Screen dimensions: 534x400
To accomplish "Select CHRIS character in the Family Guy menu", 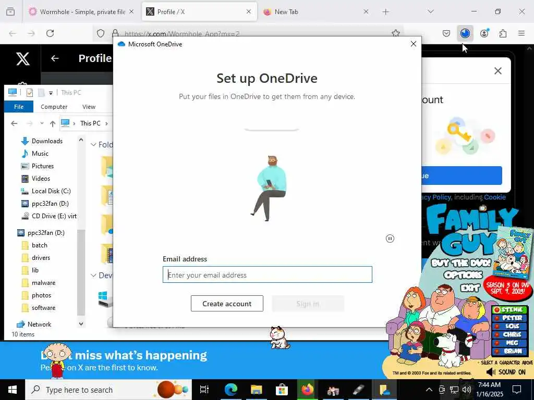I will point(509,335).
